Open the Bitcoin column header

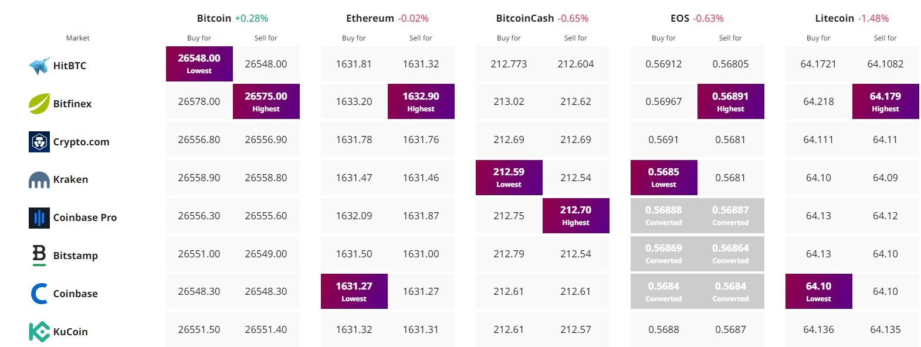coord(214,18)
